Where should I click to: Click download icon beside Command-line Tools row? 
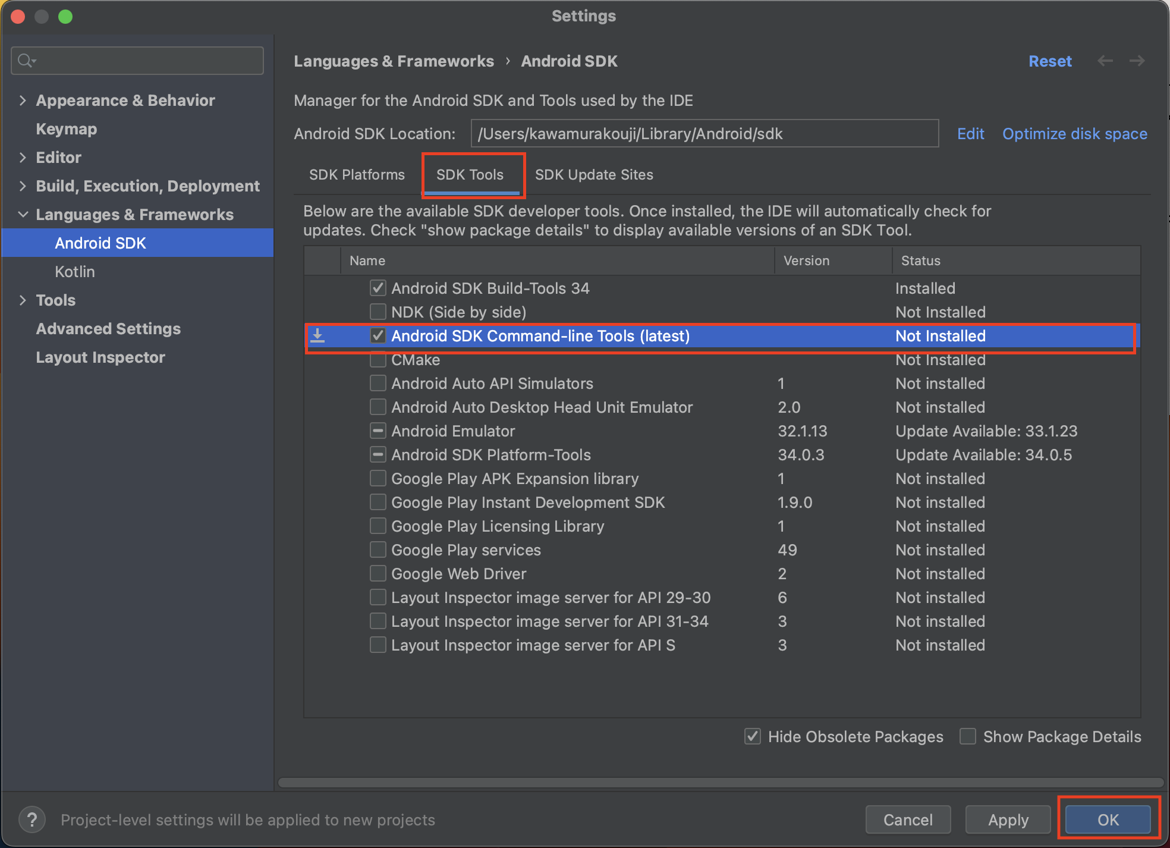tap(318, 336)
